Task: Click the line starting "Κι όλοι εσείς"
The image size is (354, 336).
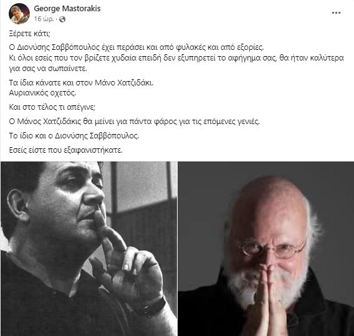Action: [176, 58]
